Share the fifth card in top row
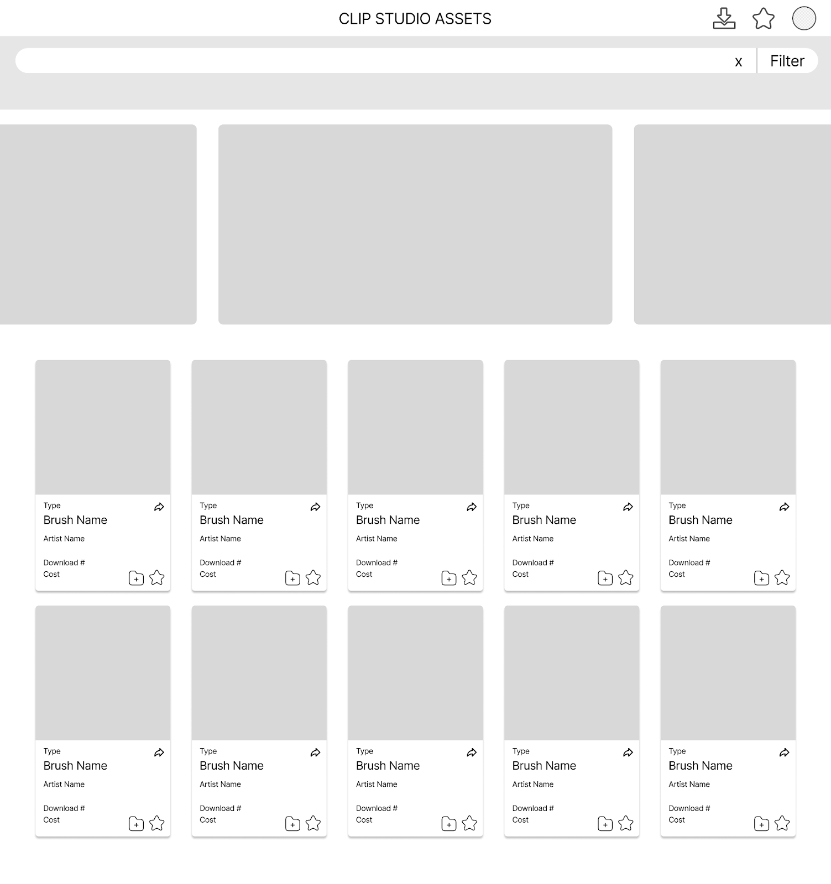The width and height of the screenshot is (831, 884). [x=784, y=507]
